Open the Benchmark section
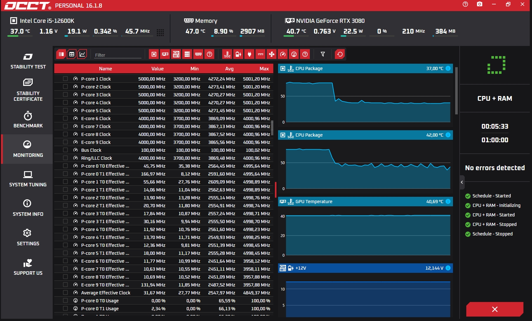 (x=28, y=119)
